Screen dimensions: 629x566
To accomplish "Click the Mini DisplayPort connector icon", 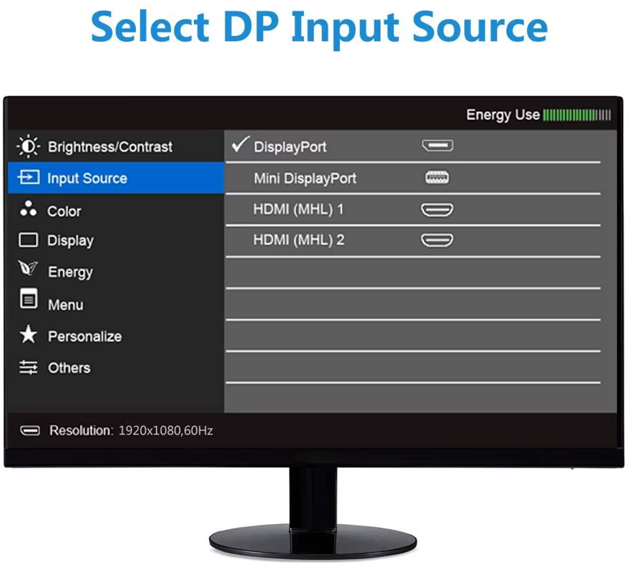I will [437, 178].
